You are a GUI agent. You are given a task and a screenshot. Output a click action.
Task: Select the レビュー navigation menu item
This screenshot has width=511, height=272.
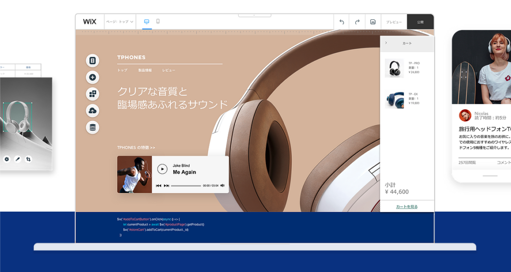[x=169, y=70]
